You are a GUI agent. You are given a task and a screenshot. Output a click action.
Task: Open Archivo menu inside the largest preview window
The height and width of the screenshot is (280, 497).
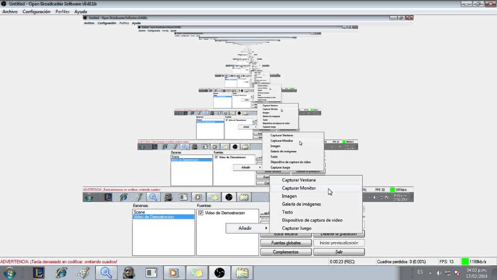click(x=89, y=23)
